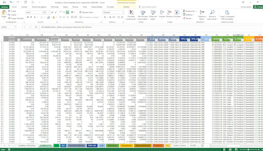Click the Pegar paste icon

pos(4,13)
